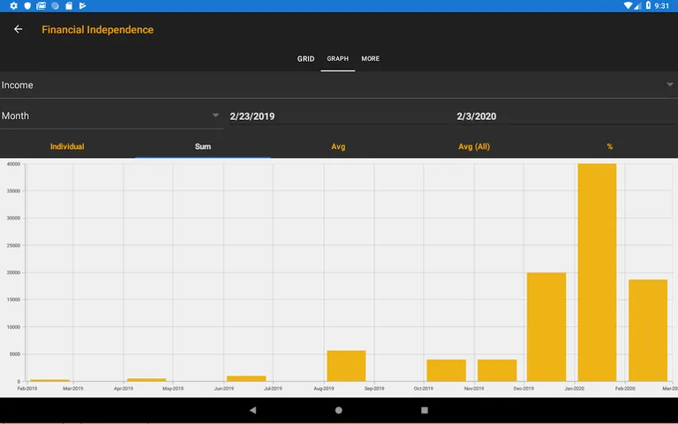Screen dimensions: 678x424
Task: Tap the mail icon in status bar
Action: [x=41, y=5]
